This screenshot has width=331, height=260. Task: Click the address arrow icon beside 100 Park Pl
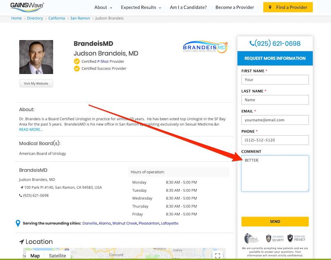(x=22, y=187)
